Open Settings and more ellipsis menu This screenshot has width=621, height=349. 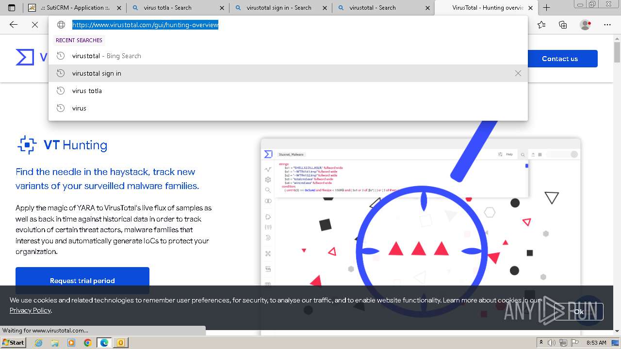[607, 25]
